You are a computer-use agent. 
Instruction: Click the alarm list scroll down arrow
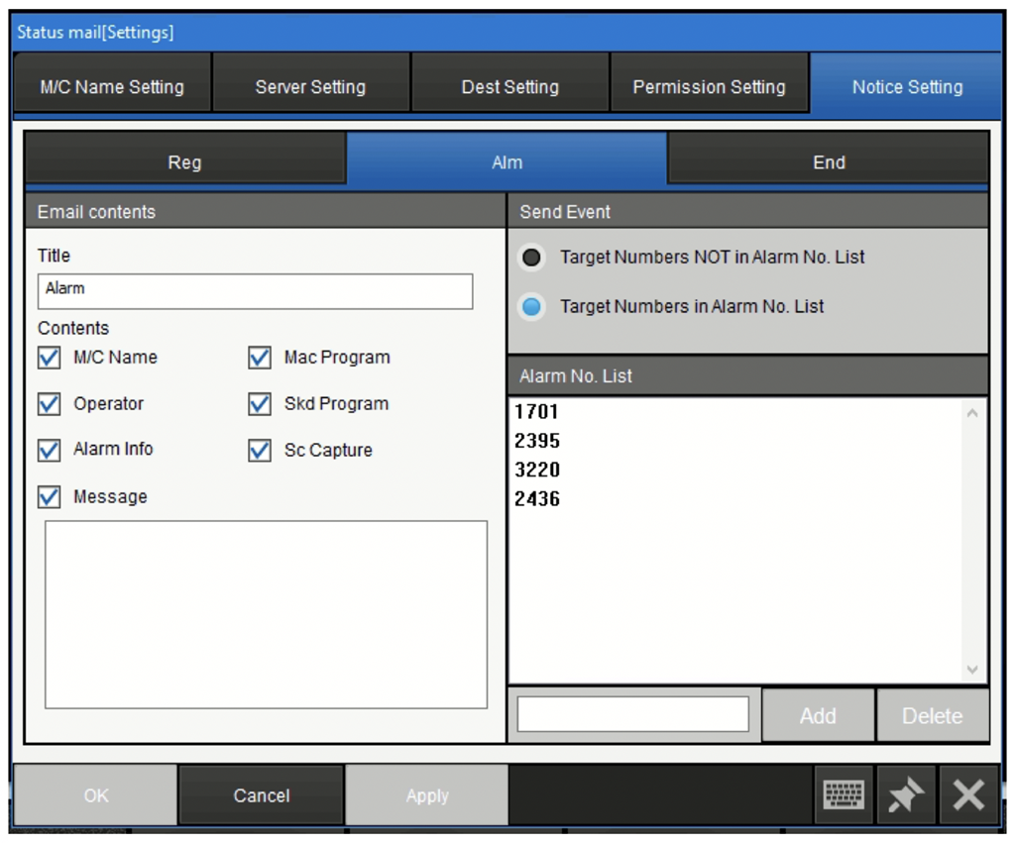pyautogui.click(x=971, y=669)
